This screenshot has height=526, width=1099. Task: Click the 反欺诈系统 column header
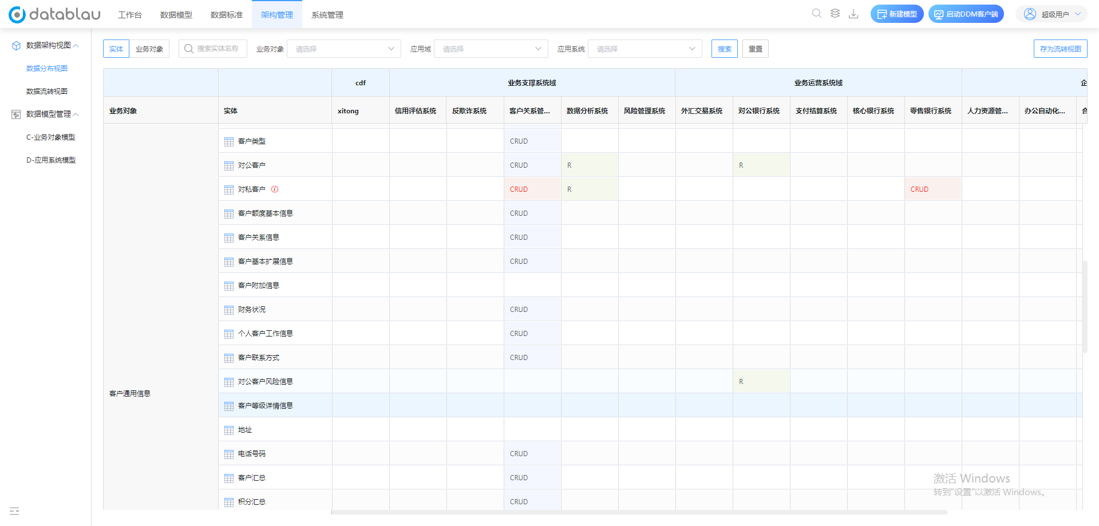[475, 110]
